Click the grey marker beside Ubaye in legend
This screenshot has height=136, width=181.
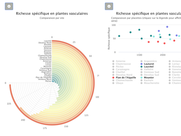pos(113,83)
